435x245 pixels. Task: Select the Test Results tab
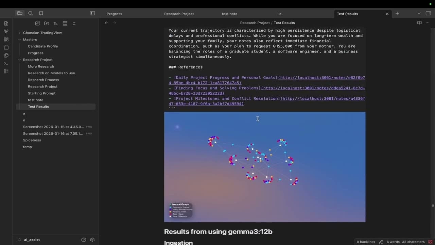[x=347, y=14]
